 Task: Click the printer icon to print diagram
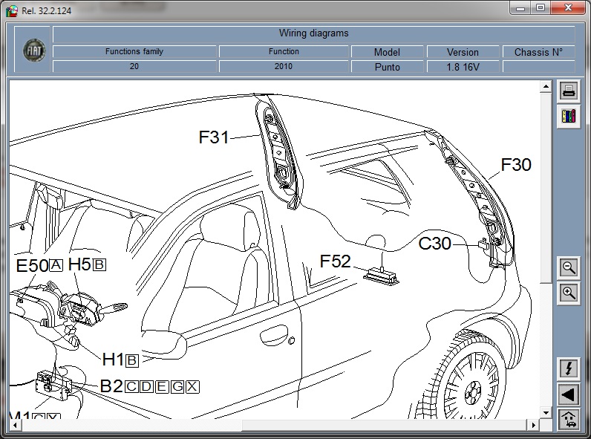tap(569, 91)
